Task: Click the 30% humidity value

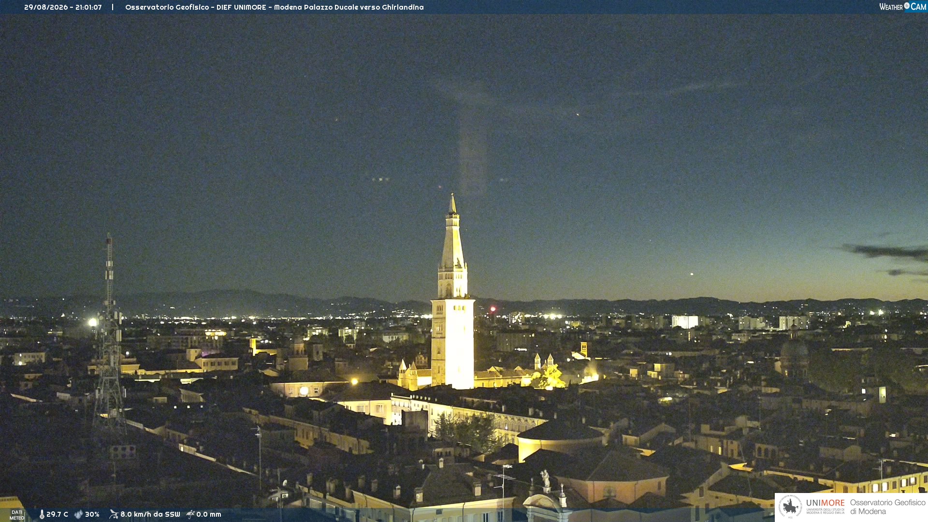Action: [92, 514]
